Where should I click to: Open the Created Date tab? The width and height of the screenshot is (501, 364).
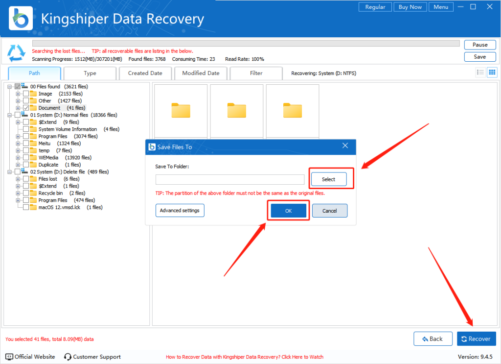click(x=145, y=73)
